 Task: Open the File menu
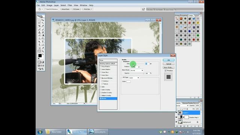[38, 5]
